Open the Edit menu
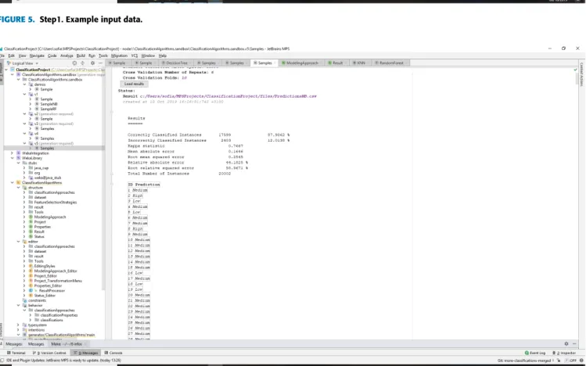The height and width of the screenshot is (366, 586). pyautogui.click(x=11, y=56)
